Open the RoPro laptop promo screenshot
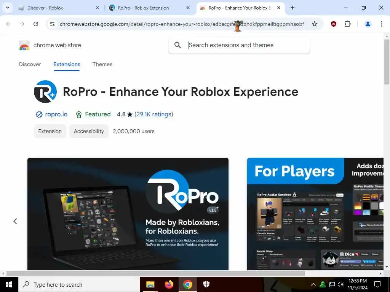The height and width of the screenshot is (292, 390). [x=128, y=214]
